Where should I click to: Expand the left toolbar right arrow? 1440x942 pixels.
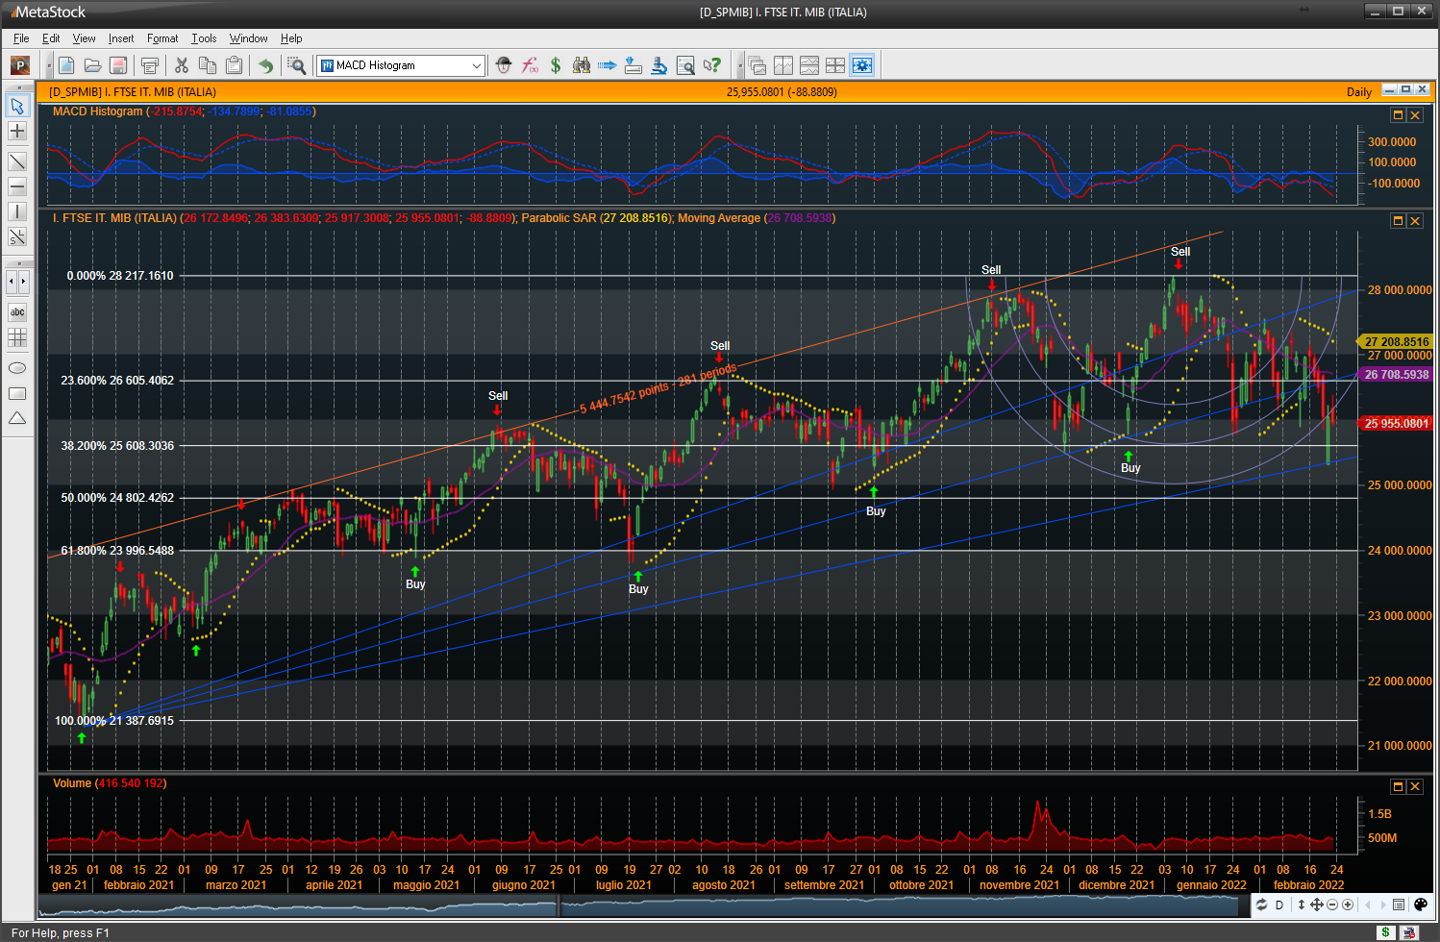click(24, 282)
